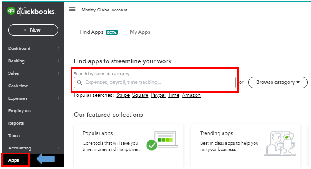Click the Popular apps green checkmark illustration
The image size is (311, 169).
152,145
